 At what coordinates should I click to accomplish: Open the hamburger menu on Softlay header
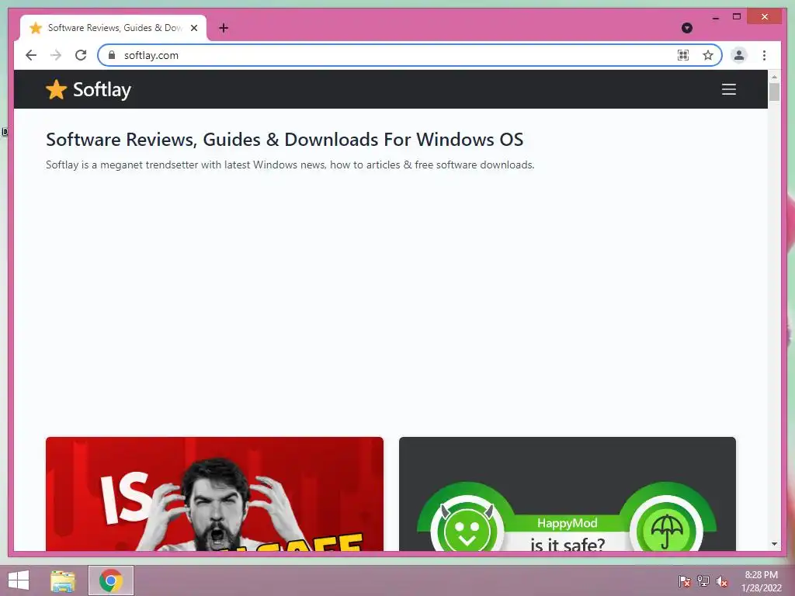728,89
